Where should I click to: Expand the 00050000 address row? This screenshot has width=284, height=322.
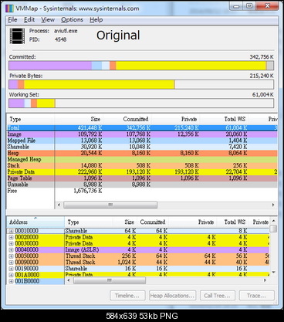pyautogui.click(x=11, y=256)
